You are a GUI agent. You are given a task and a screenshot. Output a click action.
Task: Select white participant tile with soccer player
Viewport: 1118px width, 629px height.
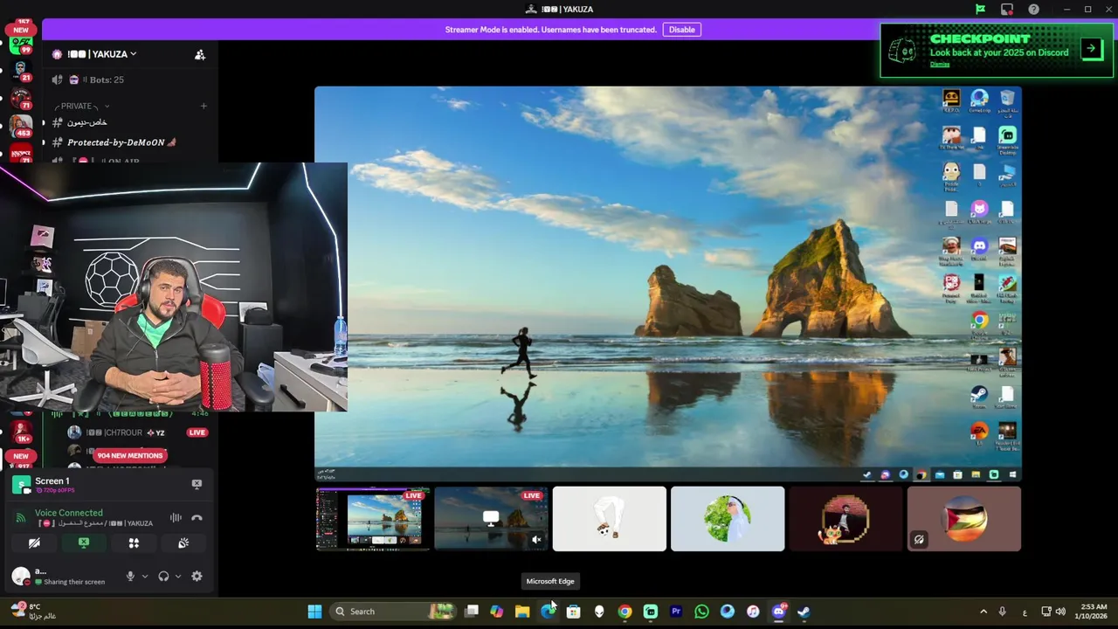click(610, 519)
